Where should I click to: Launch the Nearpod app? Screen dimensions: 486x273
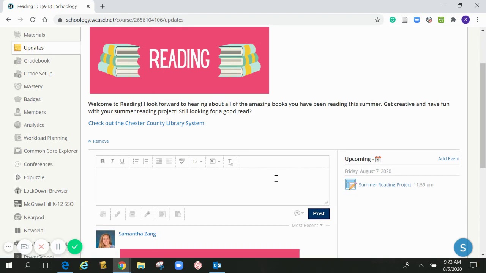pyautogui.click(x=34, y=217)
